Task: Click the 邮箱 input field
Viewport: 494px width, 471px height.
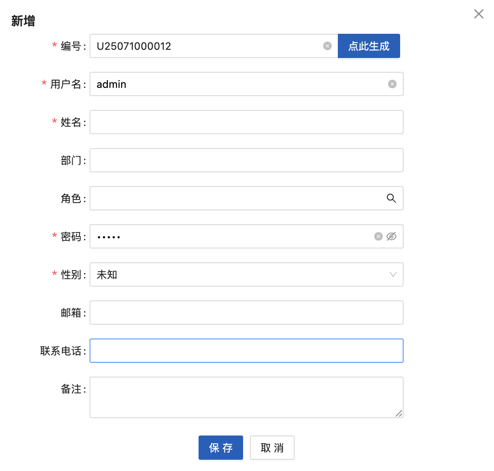Action: (246, 313)
